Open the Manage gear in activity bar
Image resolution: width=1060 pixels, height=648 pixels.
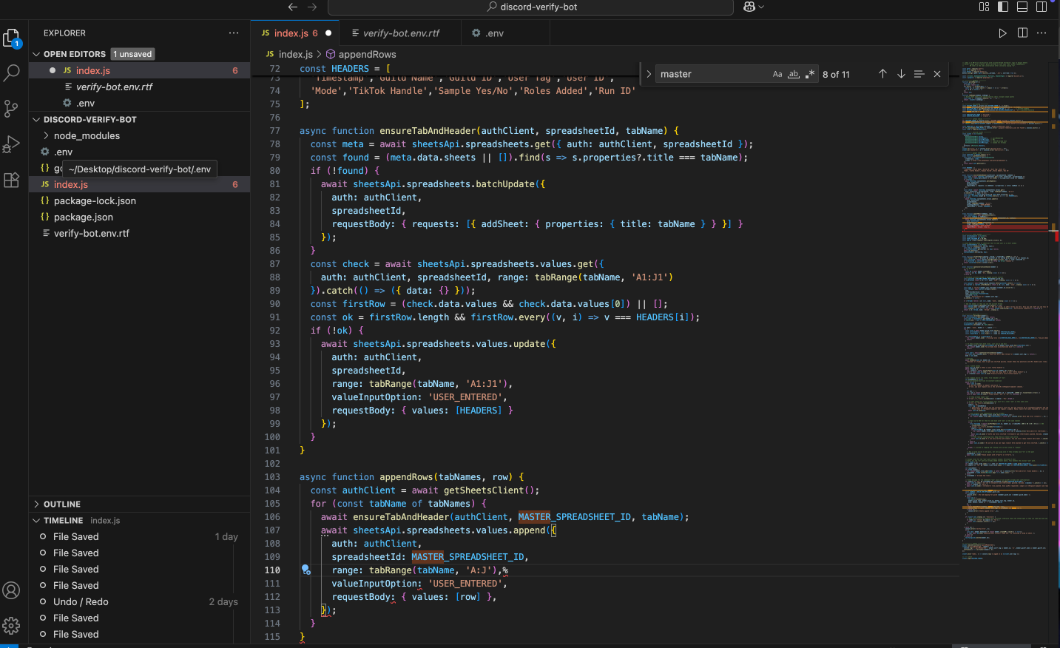12,626
